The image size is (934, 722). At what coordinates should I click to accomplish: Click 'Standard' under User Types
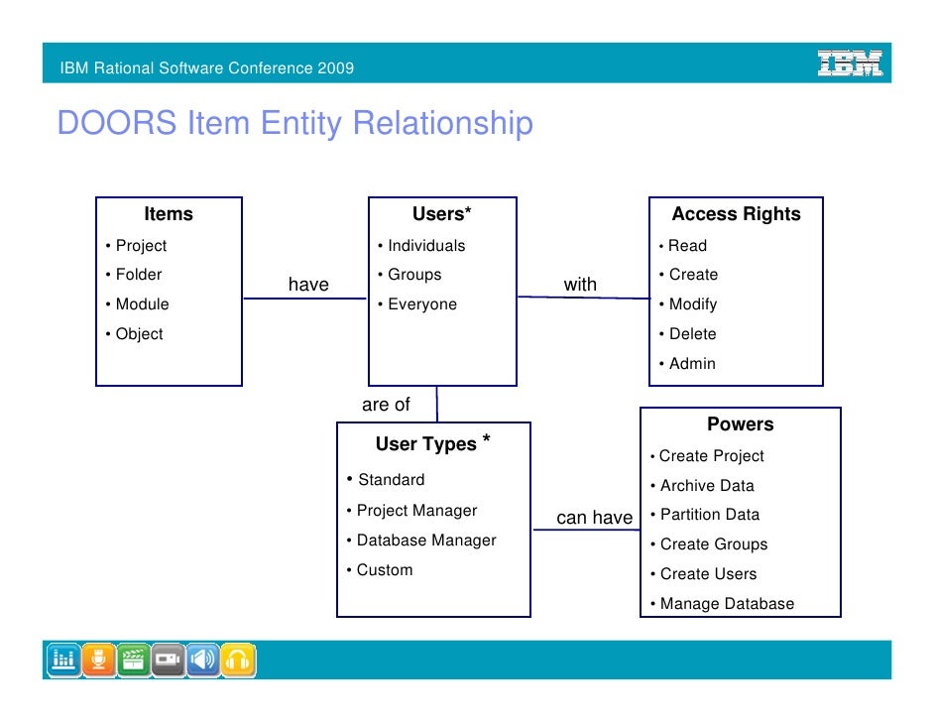pos(392,480)
